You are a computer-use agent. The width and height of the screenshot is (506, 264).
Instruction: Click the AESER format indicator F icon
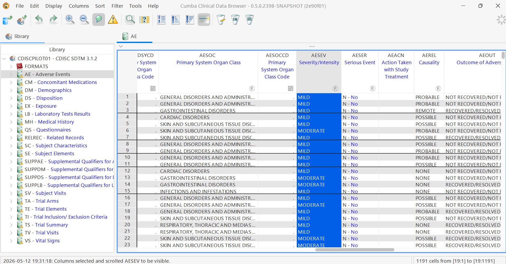pos(373,88)
